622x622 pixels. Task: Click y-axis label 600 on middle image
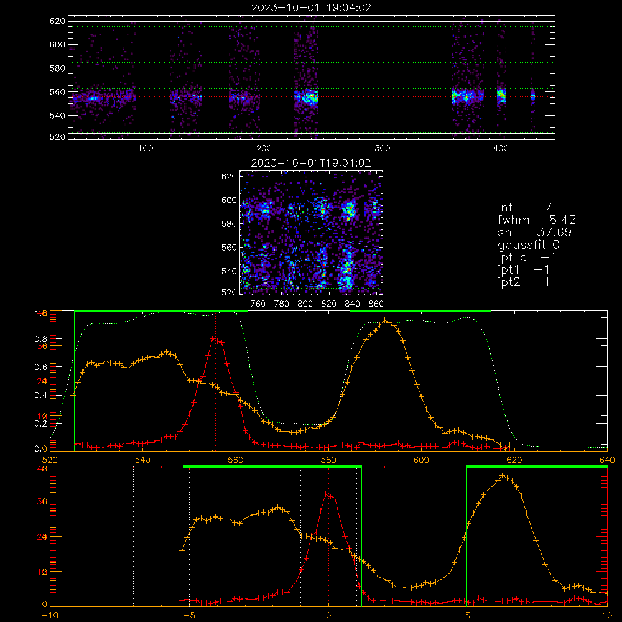tap(229, 200)
